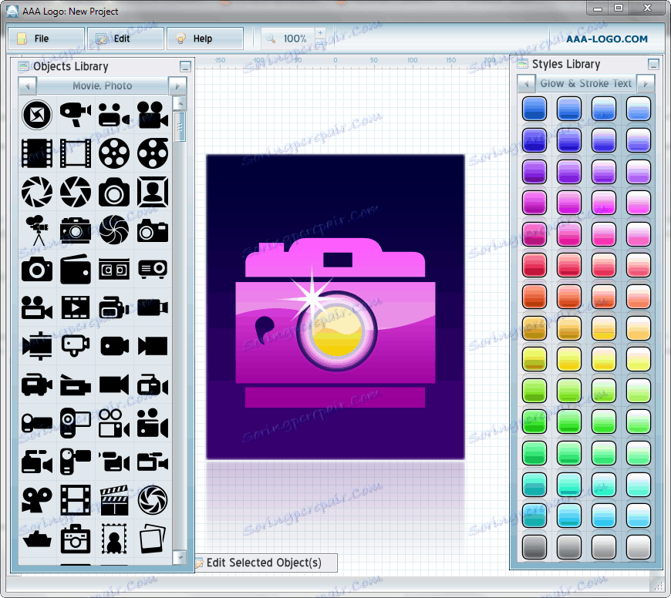
Task: Choose the outlined camera with strap icon
Action: click(x=76, y=539)
